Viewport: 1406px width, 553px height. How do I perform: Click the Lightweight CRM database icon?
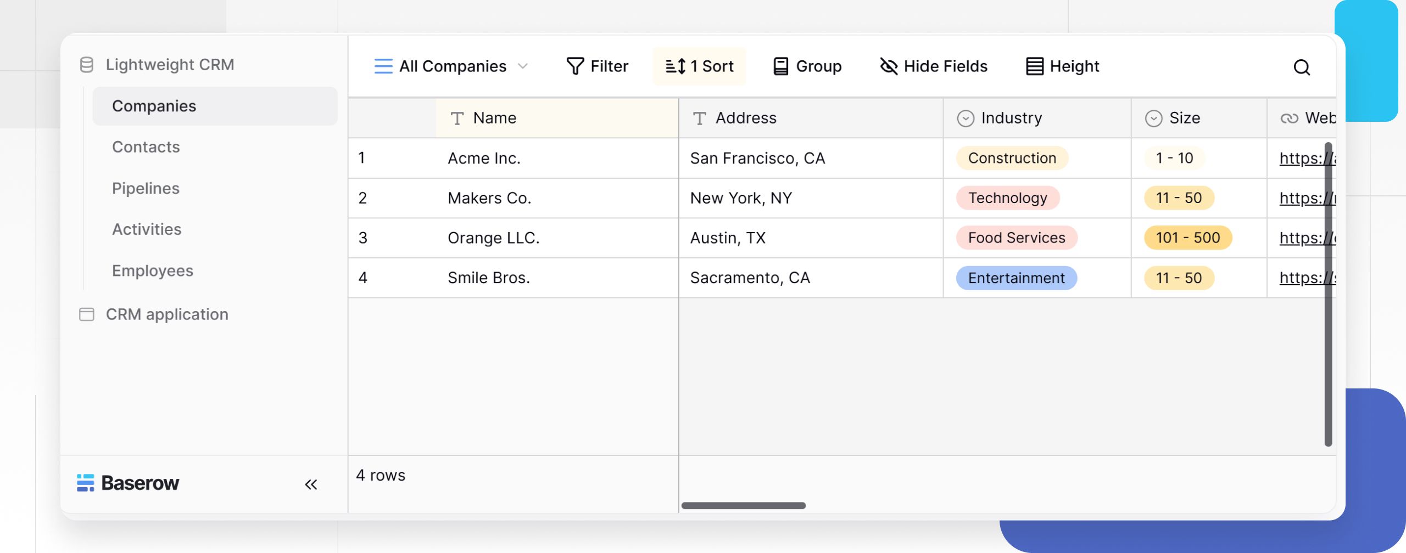pyautogui.click(x=87, y=64)
